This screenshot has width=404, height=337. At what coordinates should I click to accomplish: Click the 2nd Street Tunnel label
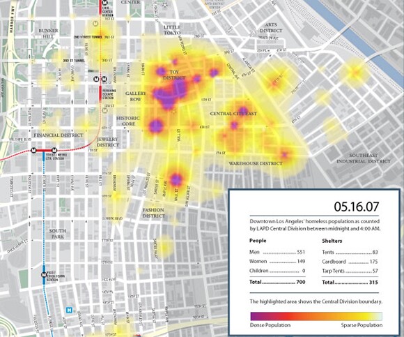coord(88,37)
